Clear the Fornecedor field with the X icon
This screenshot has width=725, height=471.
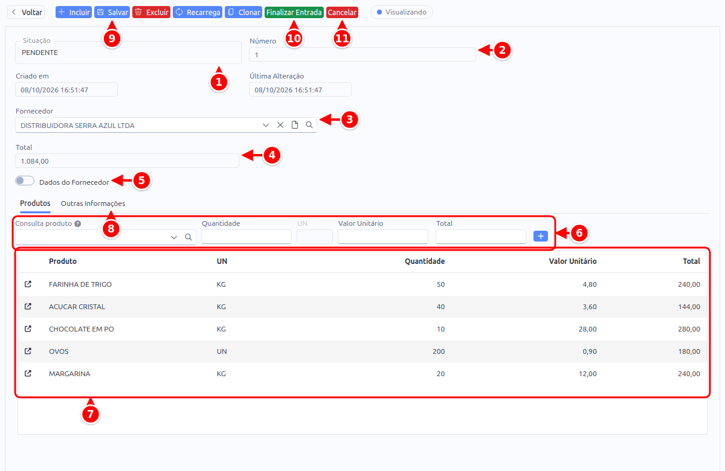(280, 125)
